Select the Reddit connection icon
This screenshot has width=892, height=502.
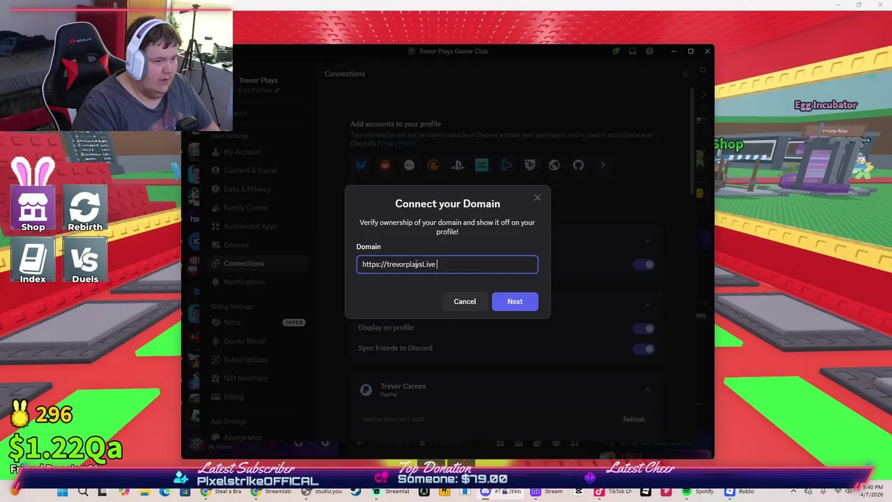pos(385,165)
